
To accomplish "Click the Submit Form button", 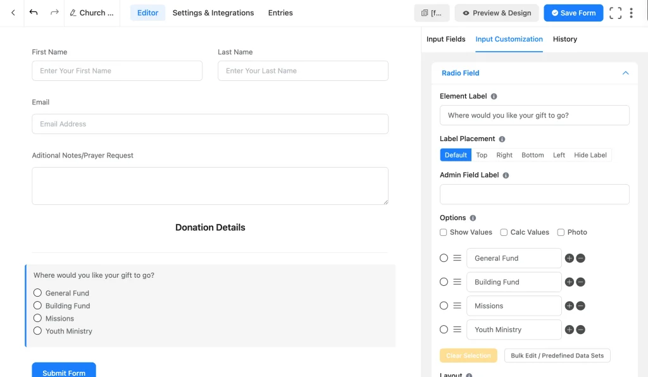I will tap(64, 371).
